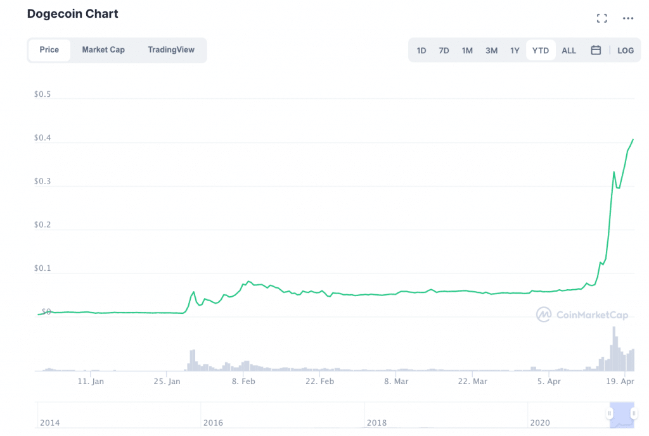This screenshot has width=649, height=436.
Task: Click the CoinMarketCap watermark logo
Action: coord(582,315)
